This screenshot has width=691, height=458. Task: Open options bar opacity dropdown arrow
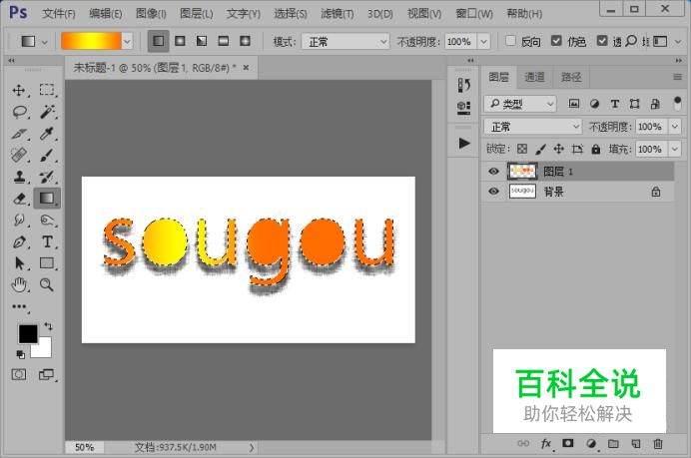[x=484, y=41]
